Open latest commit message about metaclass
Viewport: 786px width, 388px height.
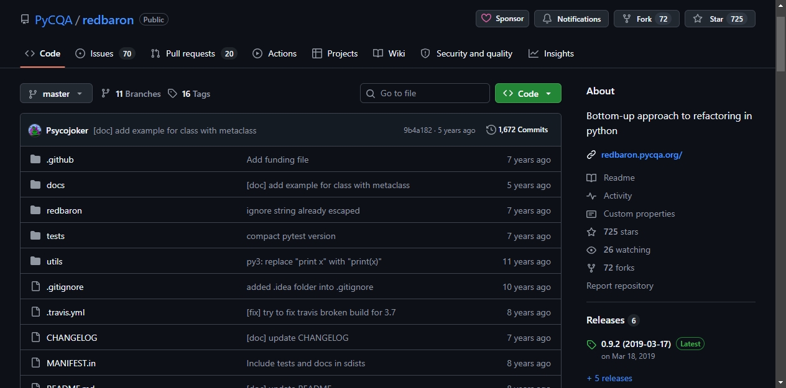pyautogui.click(x=175, y=130)
